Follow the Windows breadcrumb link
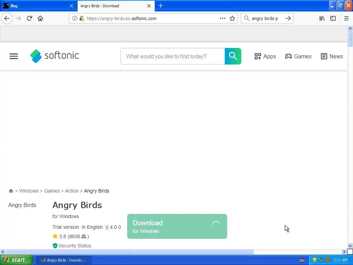Screen dimensions: 353x265 click(29, 191)
